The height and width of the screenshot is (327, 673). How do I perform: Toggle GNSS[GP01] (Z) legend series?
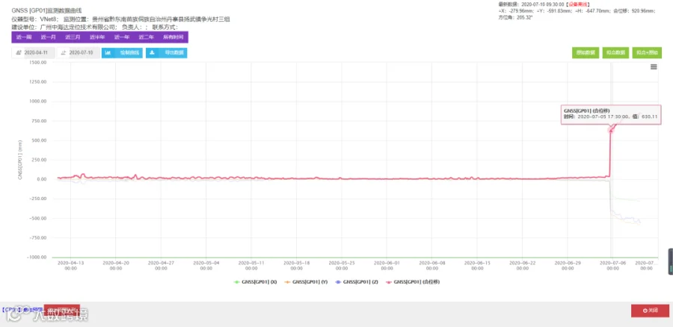(x=356, y=282)
